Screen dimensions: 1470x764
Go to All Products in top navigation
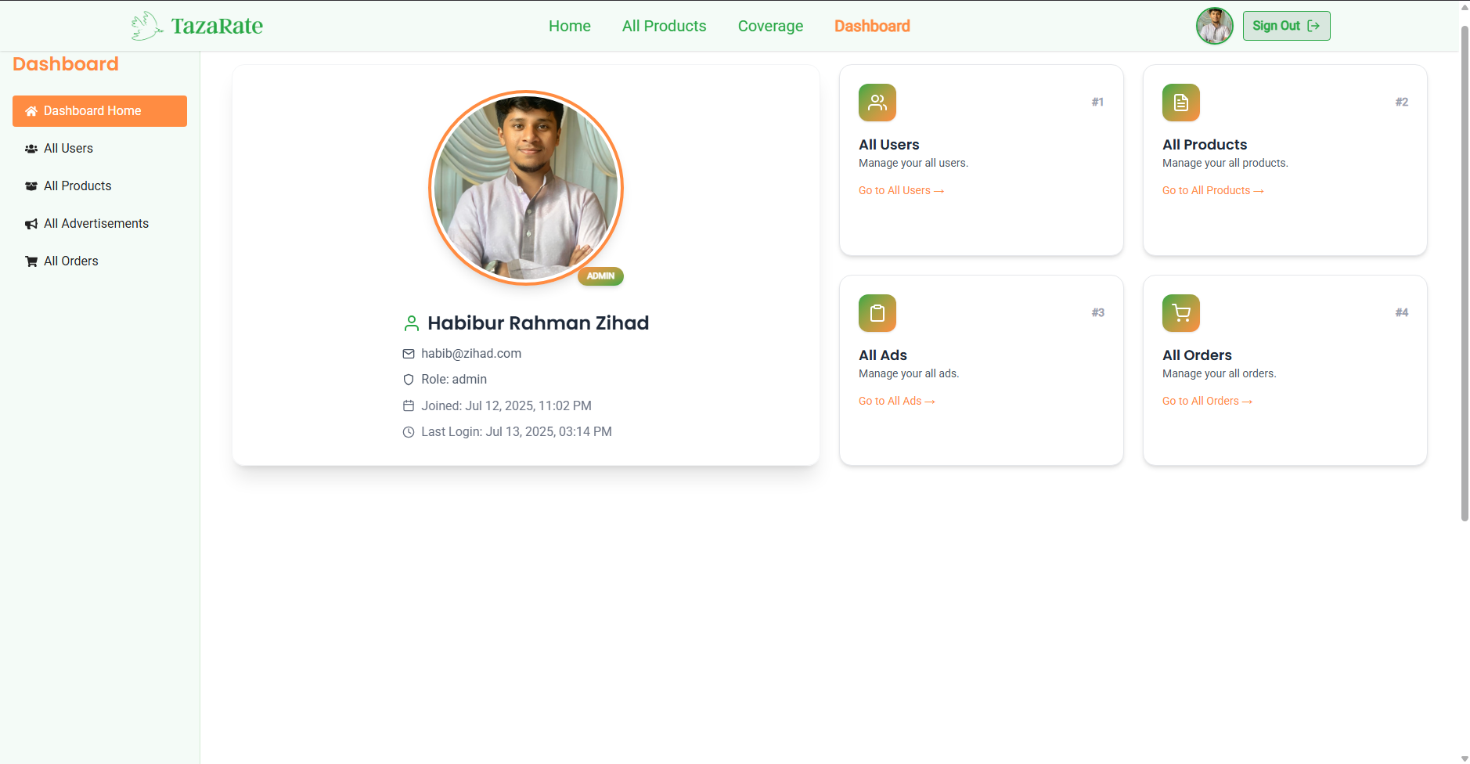pos(665,26)
